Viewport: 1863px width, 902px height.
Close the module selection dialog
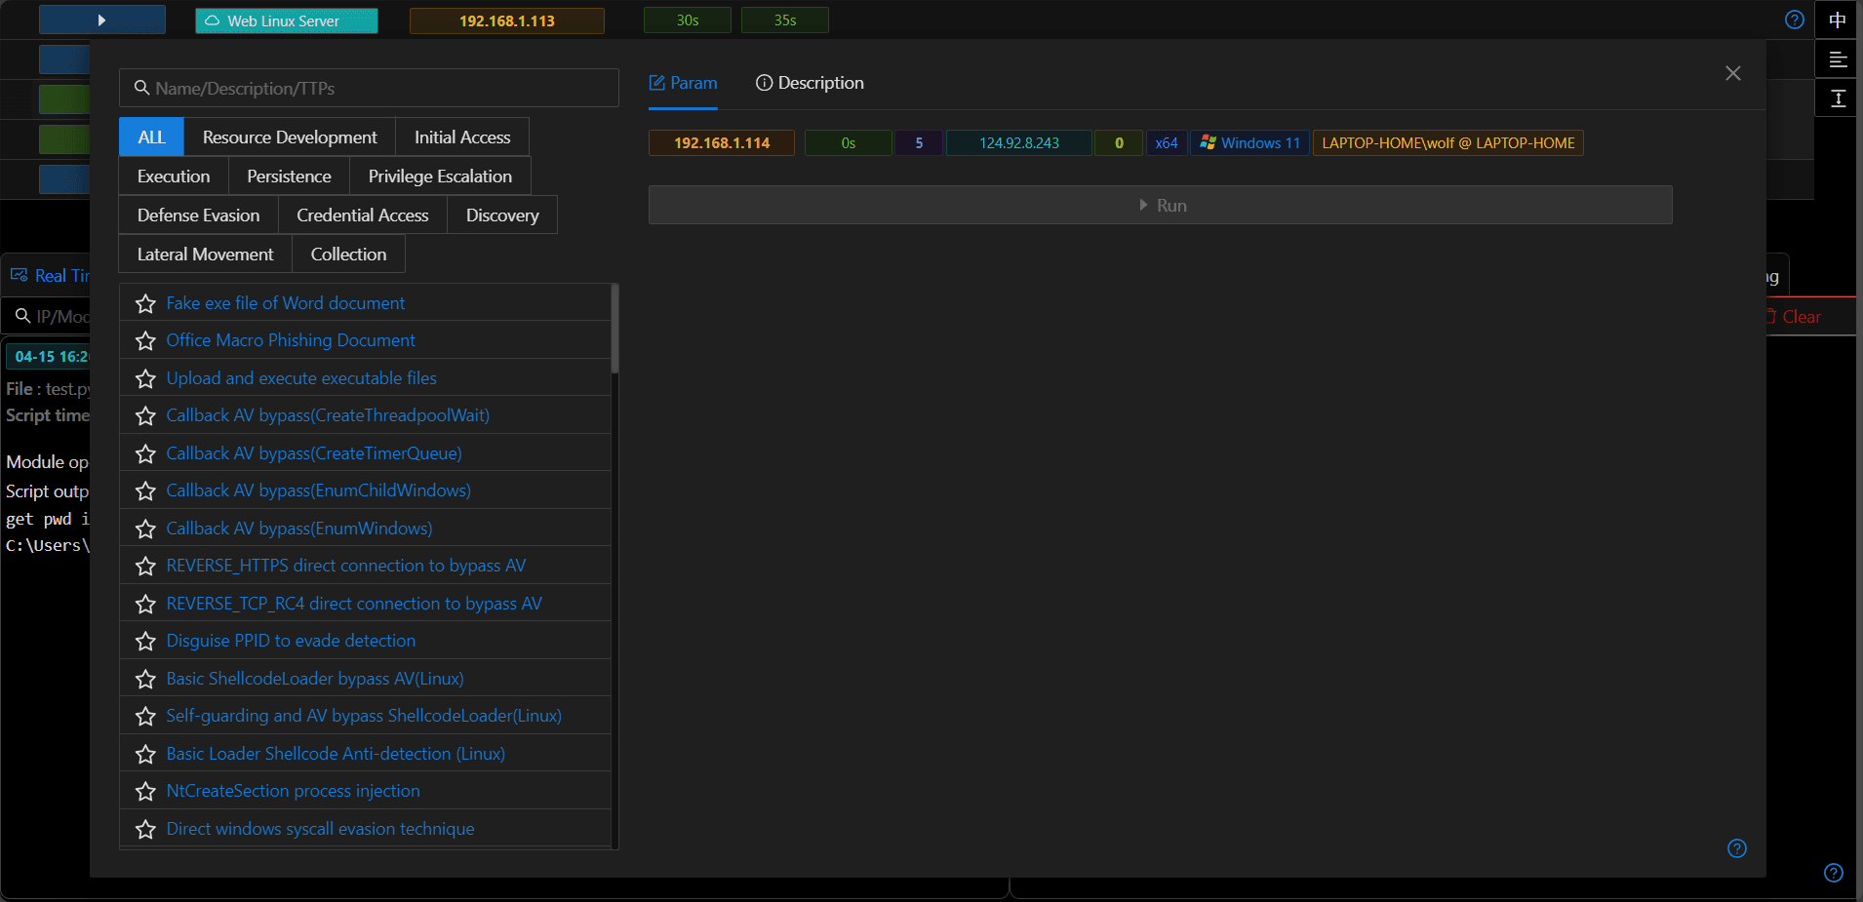pyautogui.click(x=1733, y=73)
